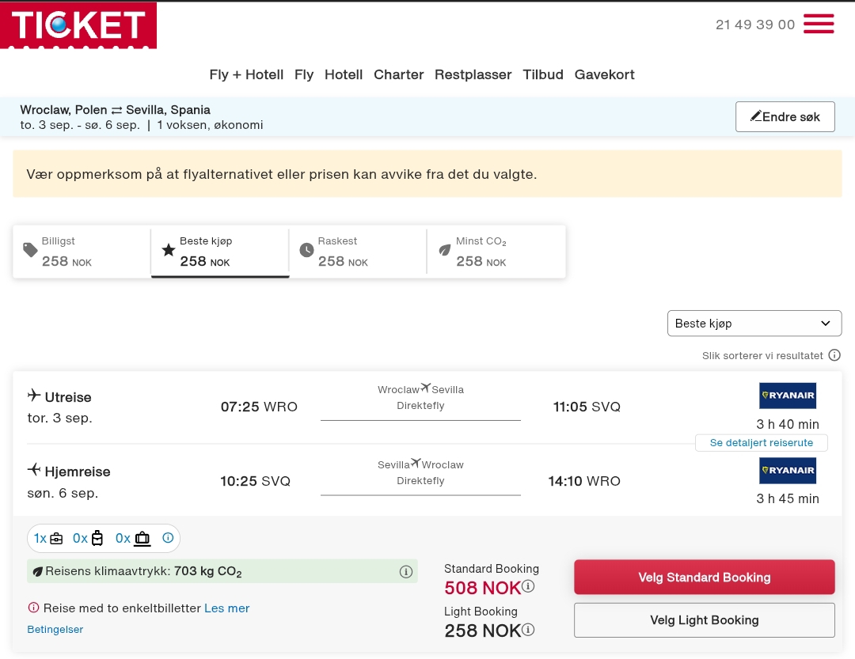
Task: Open the Restplasser menu item
Action: coord(473,74)
